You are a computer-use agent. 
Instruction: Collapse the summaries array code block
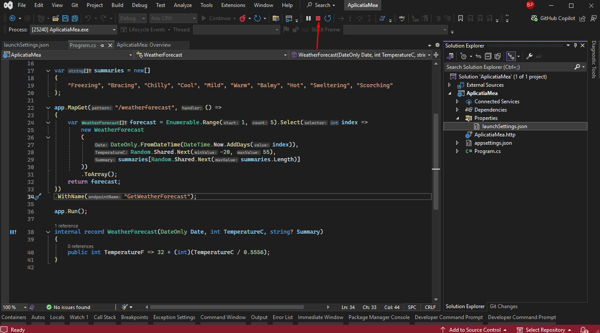pos(48,71)
